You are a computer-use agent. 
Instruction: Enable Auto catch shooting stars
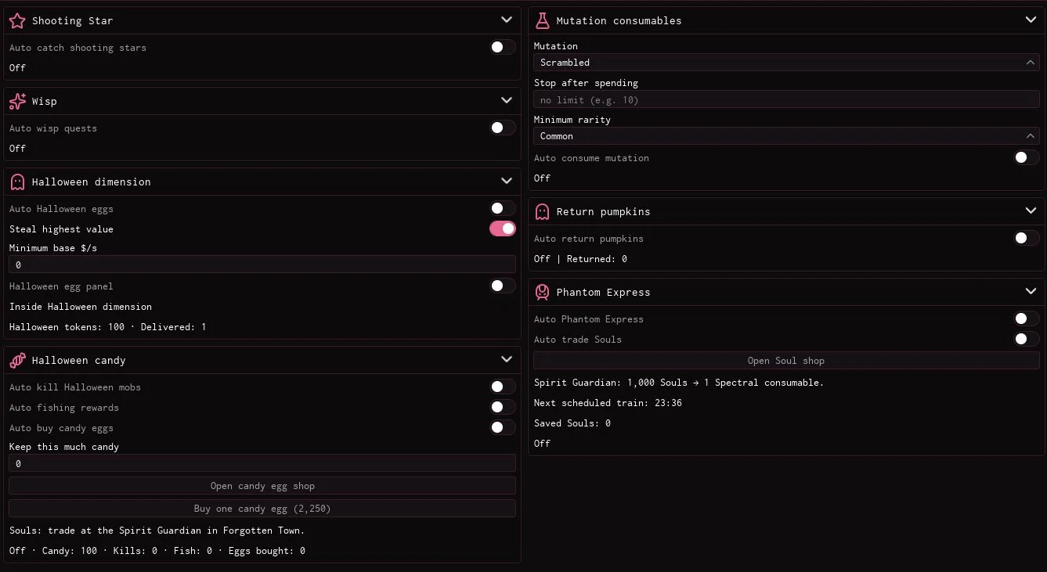503,47
